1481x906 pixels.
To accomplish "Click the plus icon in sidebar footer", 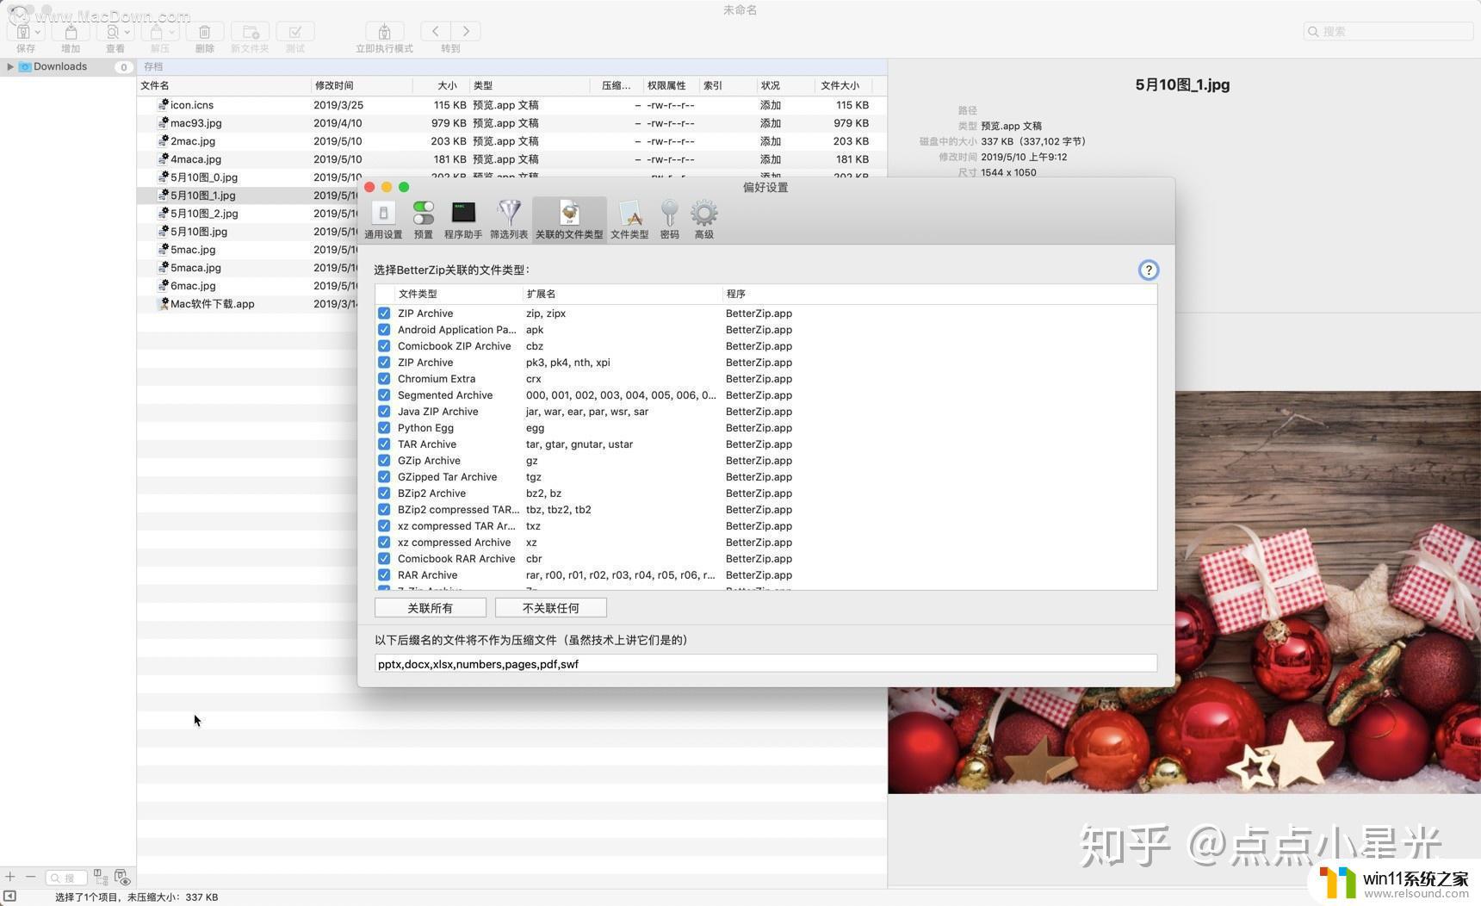I will pyautogui.click(x=10, y=877).
